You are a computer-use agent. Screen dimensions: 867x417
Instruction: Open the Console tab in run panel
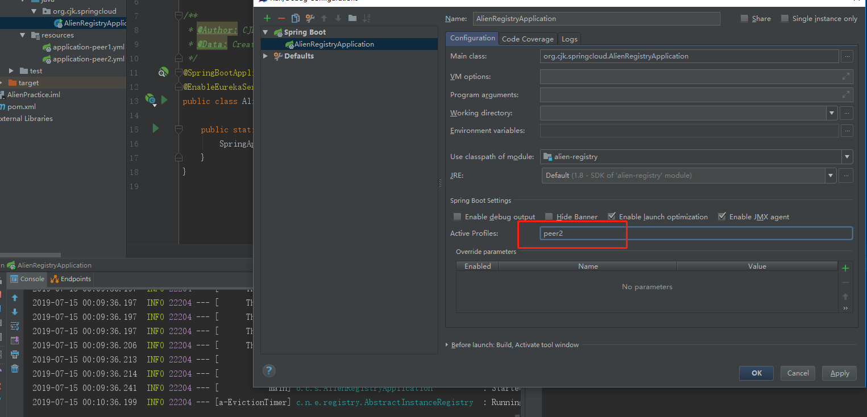click(x=27, y=279)
